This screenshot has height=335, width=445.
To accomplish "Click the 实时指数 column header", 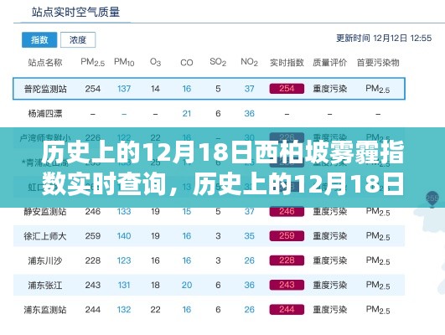I will coord(287,63).
